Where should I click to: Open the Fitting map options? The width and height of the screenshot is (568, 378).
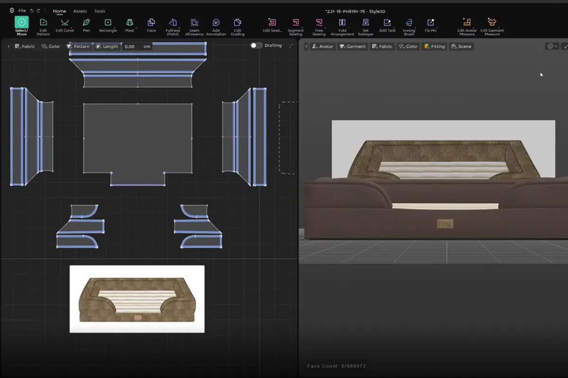click(435, 46)
